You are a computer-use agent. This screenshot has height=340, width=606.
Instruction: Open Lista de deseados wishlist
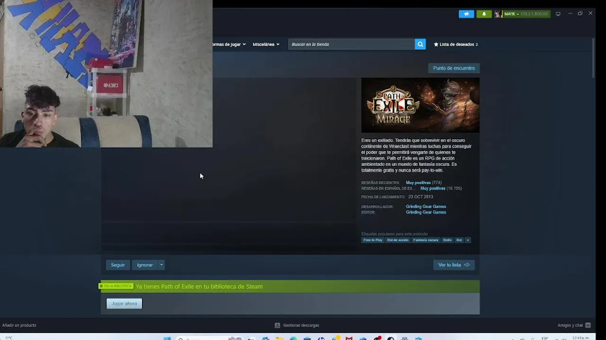pyautogui.click(x=456, y=44)
